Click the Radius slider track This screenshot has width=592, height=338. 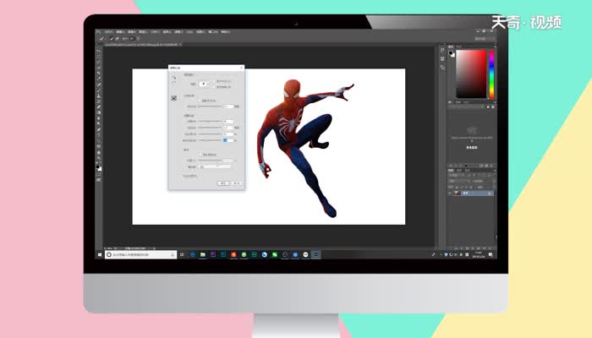[210, 106]
